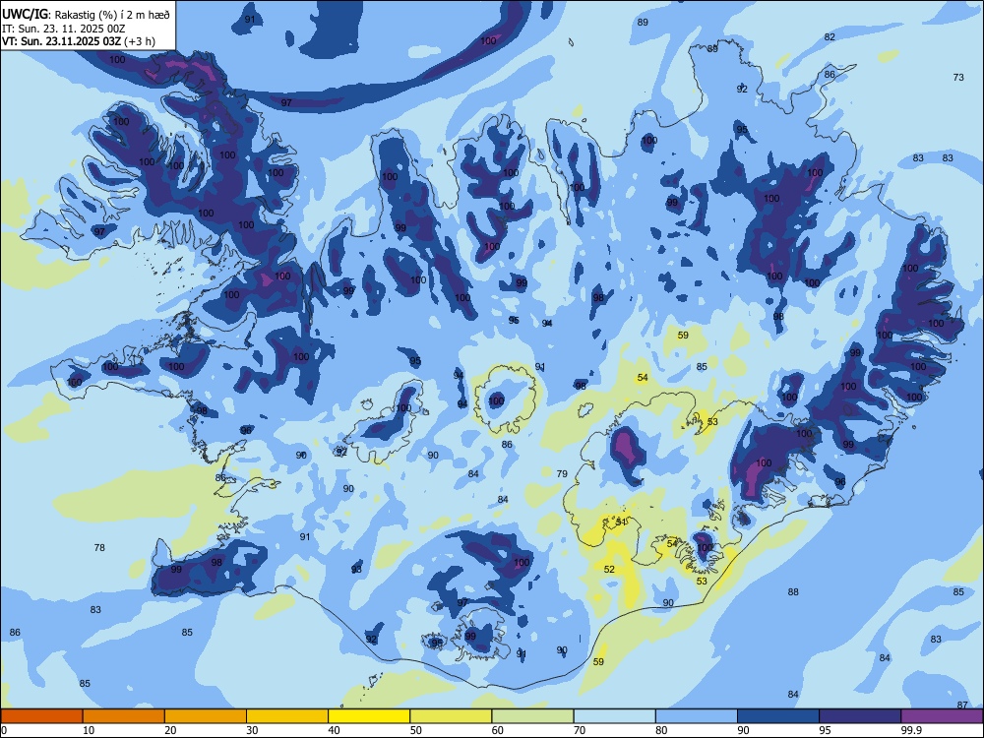This screenshot has height=738, width=984.
Task: Click the orange 10-20 legend swatch
Action: [124, 716]
